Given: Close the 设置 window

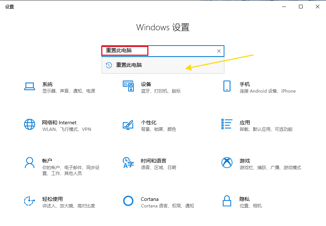Looking at the screenshot, I should click(318, 7).
